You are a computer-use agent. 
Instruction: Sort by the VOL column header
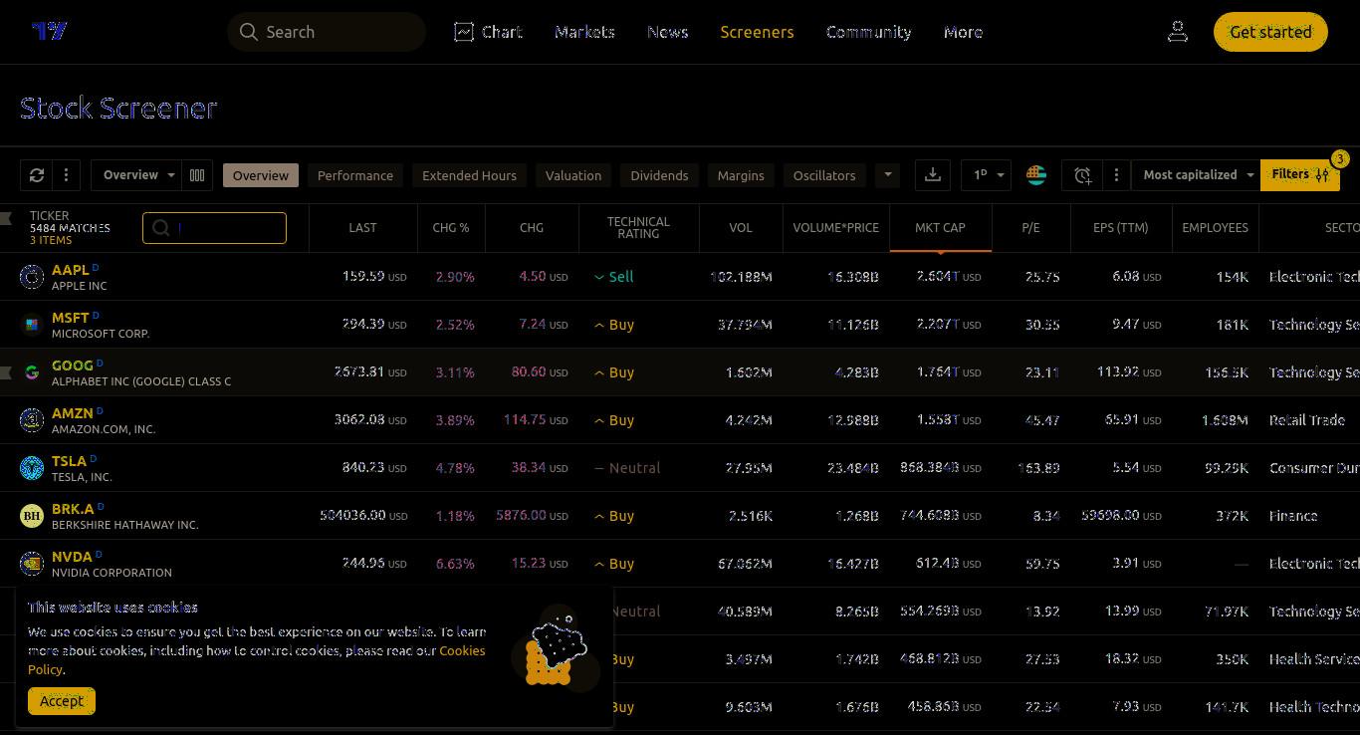(741, 228)
